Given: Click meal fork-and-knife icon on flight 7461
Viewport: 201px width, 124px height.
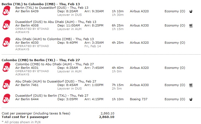Looking at the screenshot, I should coord(191,85).
